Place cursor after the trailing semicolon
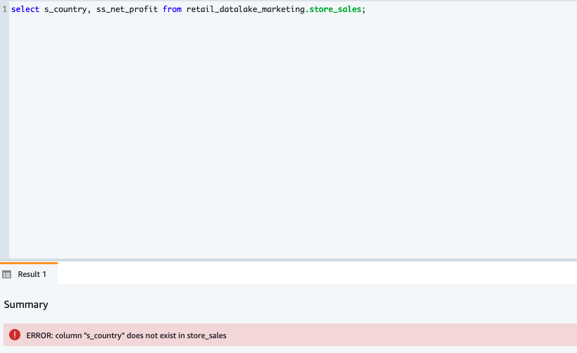The image size is (577, 353). click(x=366, y=9)
